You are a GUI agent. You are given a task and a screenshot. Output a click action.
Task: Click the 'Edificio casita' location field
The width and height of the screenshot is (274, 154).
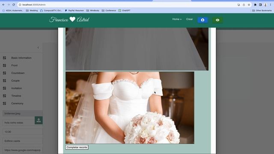click(x=22, y=141)
